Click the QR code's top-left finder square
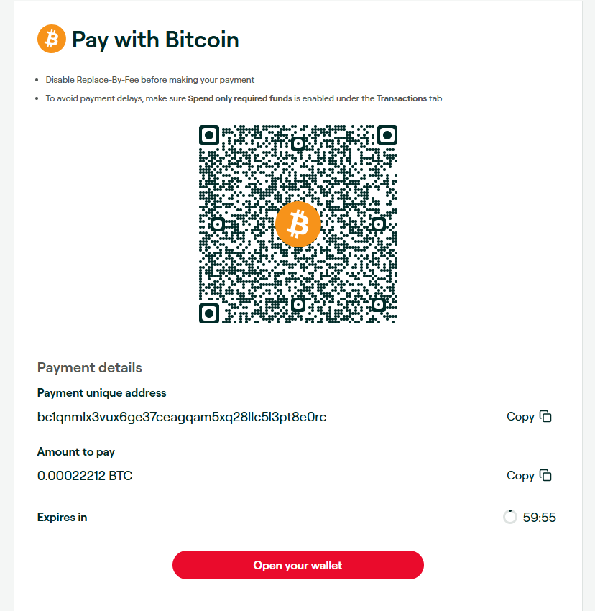The width and height of the screenshot is (595, 611). [x=209, y=135]
